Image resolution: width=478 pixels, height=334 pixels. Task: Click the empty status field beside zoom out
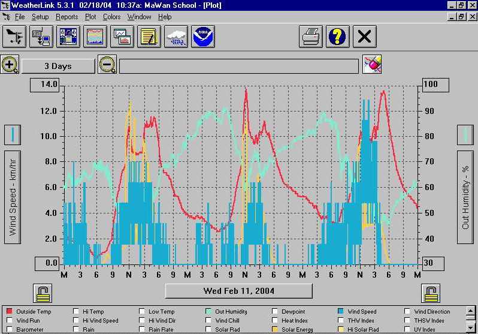point(239,66)
